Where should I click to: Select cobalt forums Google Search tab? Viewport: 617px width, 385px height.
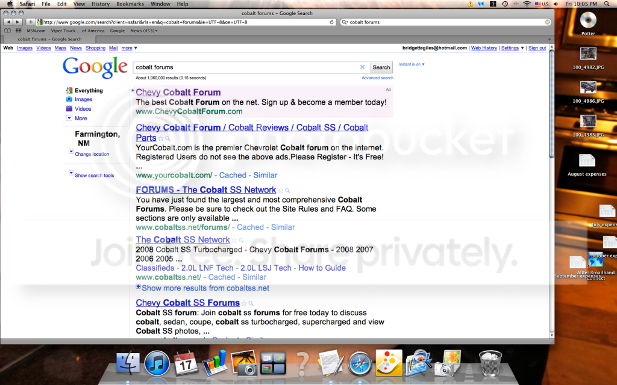(x=49, y=39)
